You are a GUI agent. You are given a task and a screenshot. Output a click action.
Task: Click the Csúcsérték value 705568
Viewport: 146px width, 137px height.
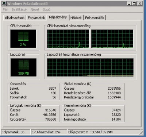click(51, 119)
